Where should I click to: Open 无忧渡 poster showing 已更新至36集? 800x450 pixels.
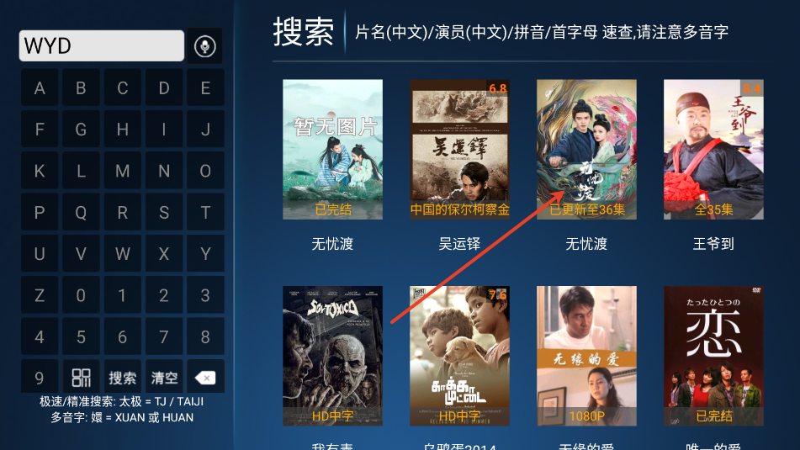click(x=586, y=150)
